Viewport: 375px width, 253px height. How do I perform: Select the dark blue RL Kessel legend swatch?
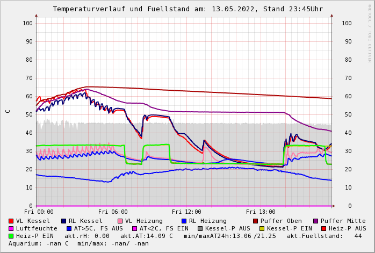click(x=64, y=221)
